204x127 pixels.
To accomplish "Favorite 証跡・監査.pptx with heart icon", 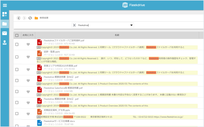I will [x=28, y=57].
